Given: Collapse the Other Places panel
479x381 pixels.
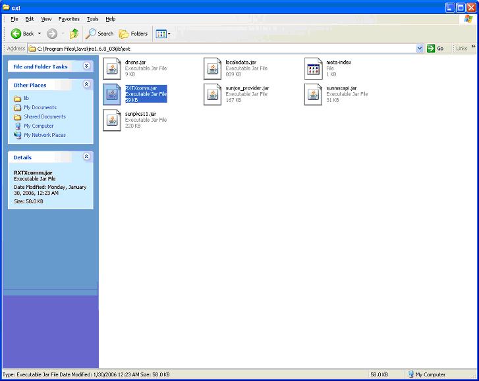Looking at the screenshot, I should point(87,84).
